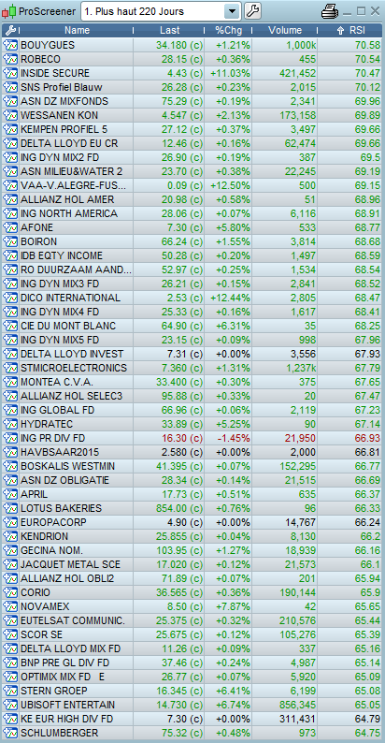
Task: Open chart icon for EUROPACORP
Action: click(x=10, y=522)
